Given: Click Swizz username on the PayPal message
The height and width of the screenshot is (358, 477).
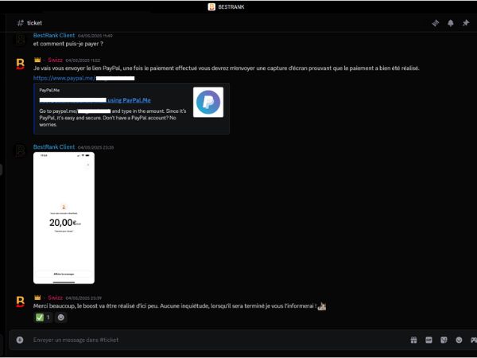Looking at the screenshot, I should [x=54, y=60].
